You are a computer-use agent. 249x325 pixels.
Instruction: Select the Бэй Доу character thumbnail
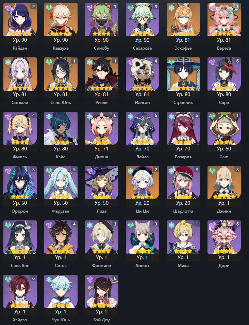pos(102,291)
